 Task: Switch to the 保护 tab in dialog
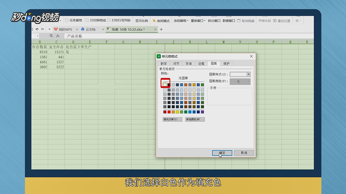[x=226, y=64]
